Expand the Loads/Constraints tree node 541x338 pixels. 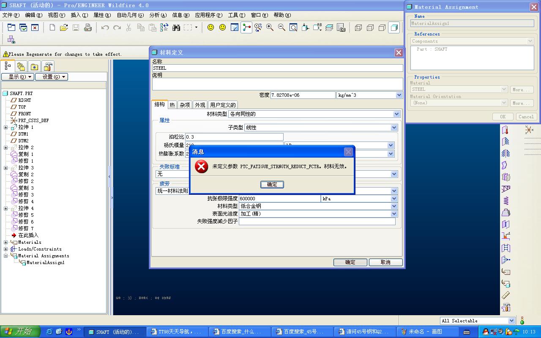(x=6, y=249)
